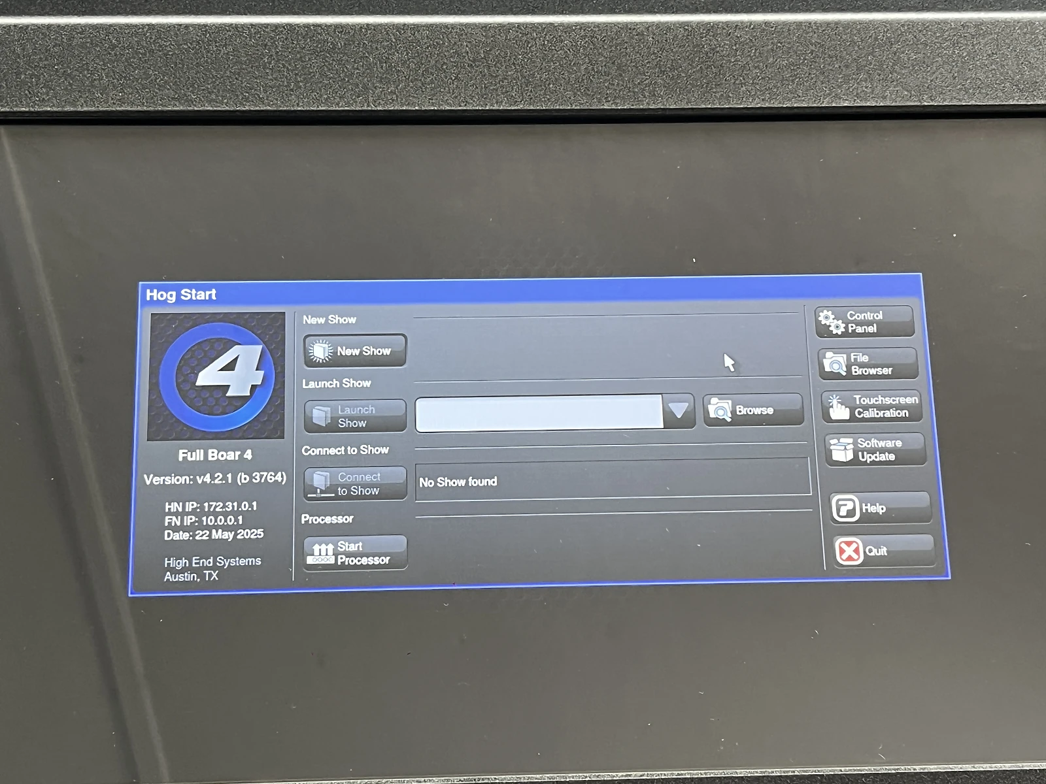Open the Control Panel
Viewport: 1046px width, 784px height.
point(864,322)
